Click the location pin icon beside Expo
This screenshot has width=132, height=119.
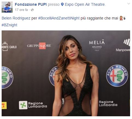click(62, 4)
